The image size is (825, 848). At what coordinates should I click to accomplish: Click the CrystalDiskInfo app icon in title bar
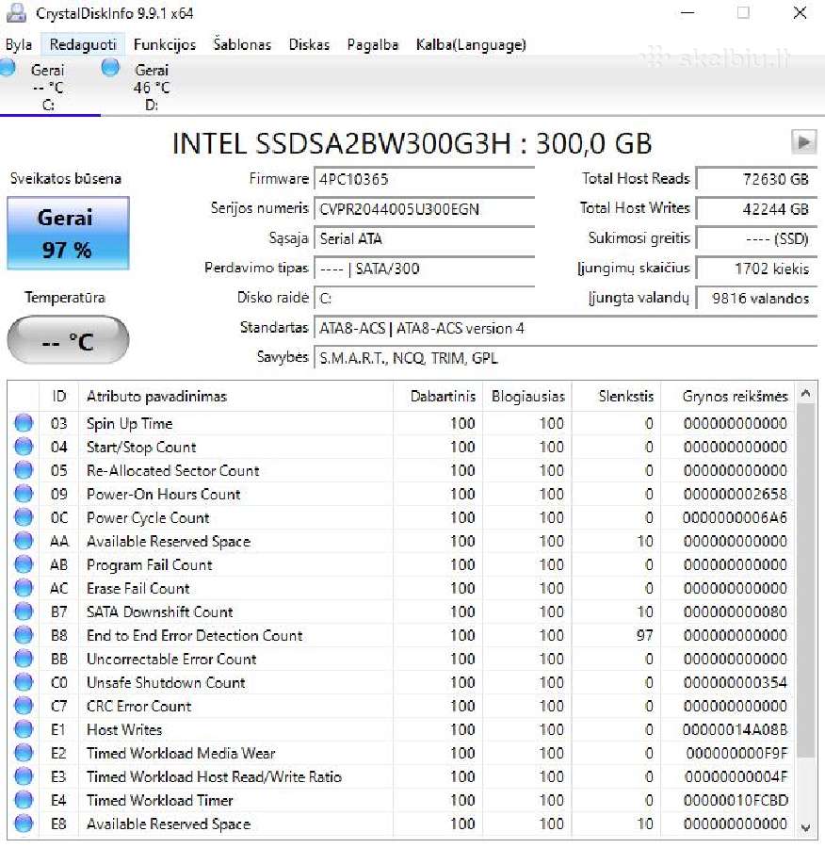point(16,13)
